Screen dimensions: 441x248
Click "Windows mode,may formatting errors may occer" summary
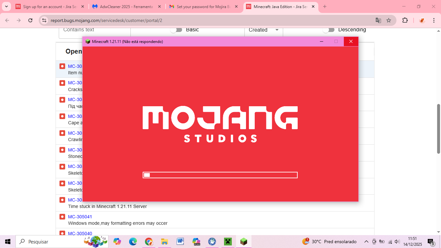118,223
